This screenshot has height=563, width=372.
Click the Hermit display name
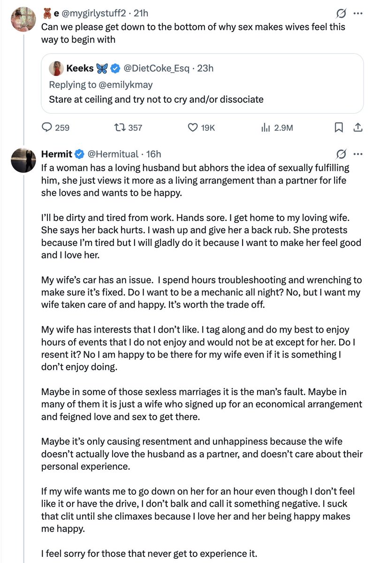[x=56, y=154]
